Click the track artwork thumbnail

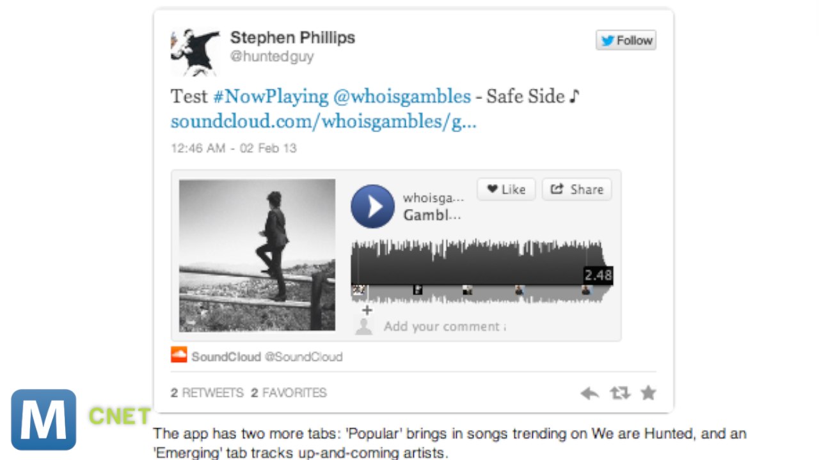[257, 255]
